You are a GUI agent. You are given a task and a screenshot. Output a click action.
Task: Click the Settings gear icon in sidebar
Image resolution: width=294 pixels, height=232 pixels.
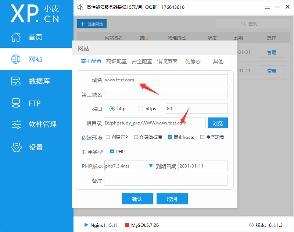click(x=16, y=147)
